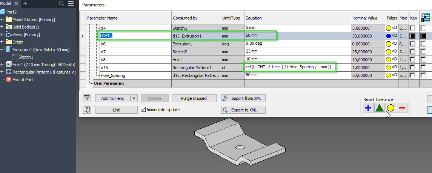Viewport: 432px width, 173px height.
Task: Click the blue tolerance dot on LGHT_ row
Action: (x=389, y=36)
